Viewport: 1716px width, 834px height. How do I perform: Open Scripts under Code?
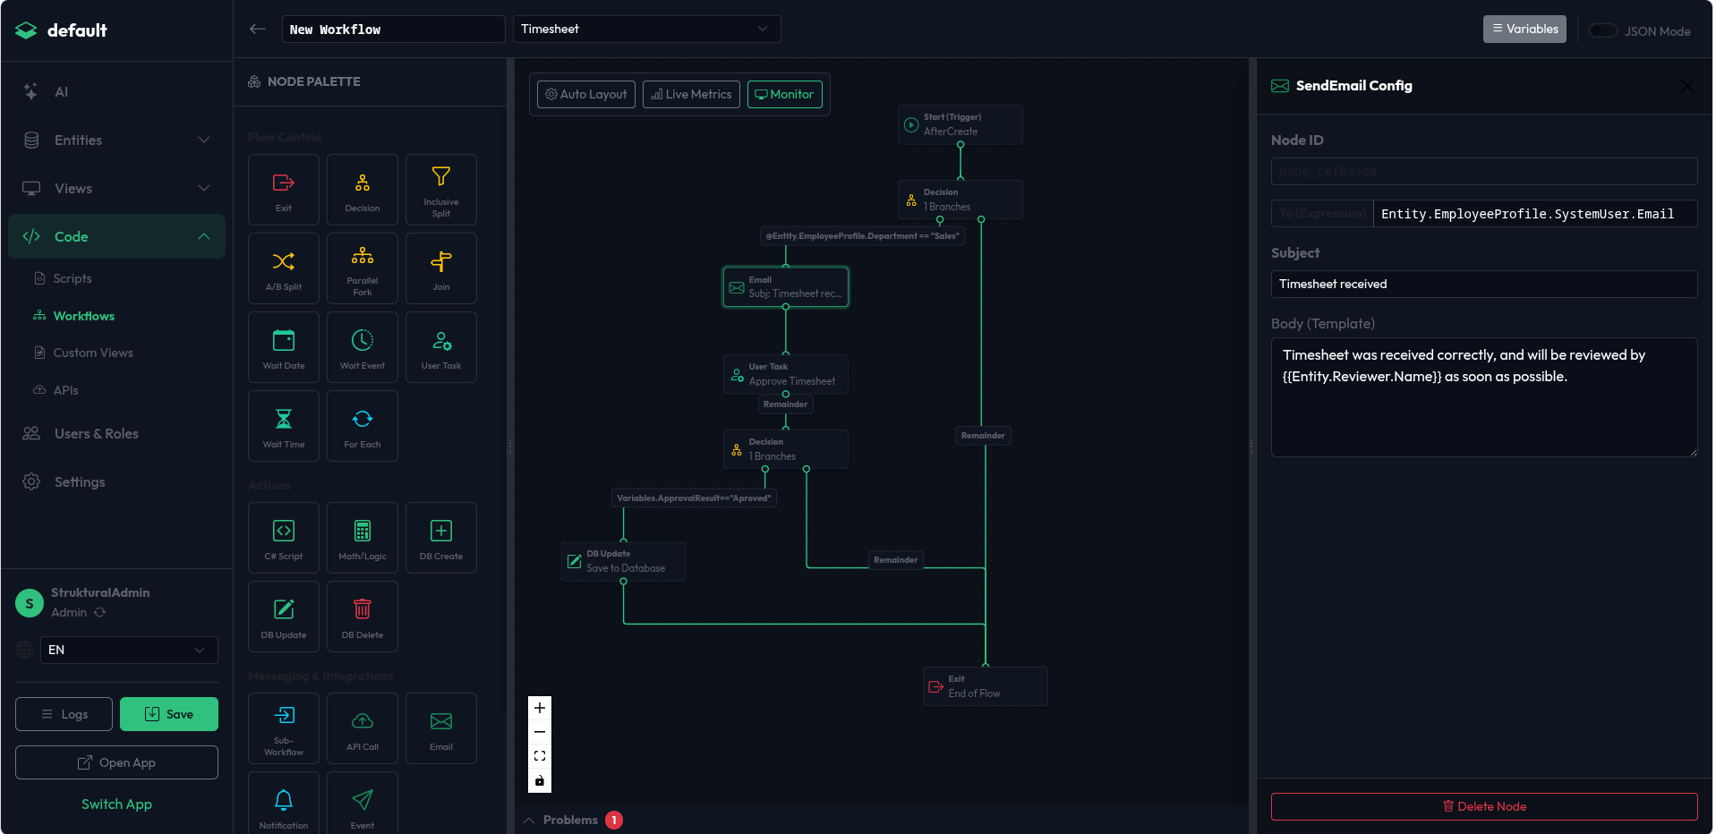[x=73, y=278]
